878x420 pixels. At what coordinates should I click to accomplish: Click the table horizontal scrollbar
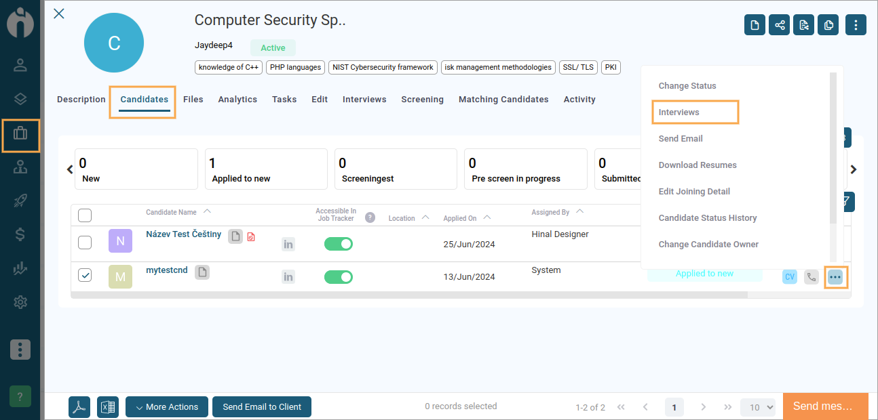point(409,295)
